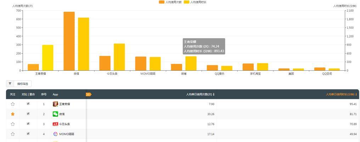The height and width of the screenshot is (142, 360).
Task: Uncheck the compare checkbox for 王者荣耀
Action: tap(28, 104)
